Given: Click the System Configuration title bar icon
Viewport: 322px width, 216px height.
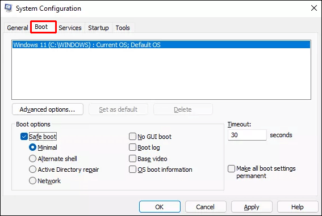Looking at the screenshot, I should tap(9, 8).
